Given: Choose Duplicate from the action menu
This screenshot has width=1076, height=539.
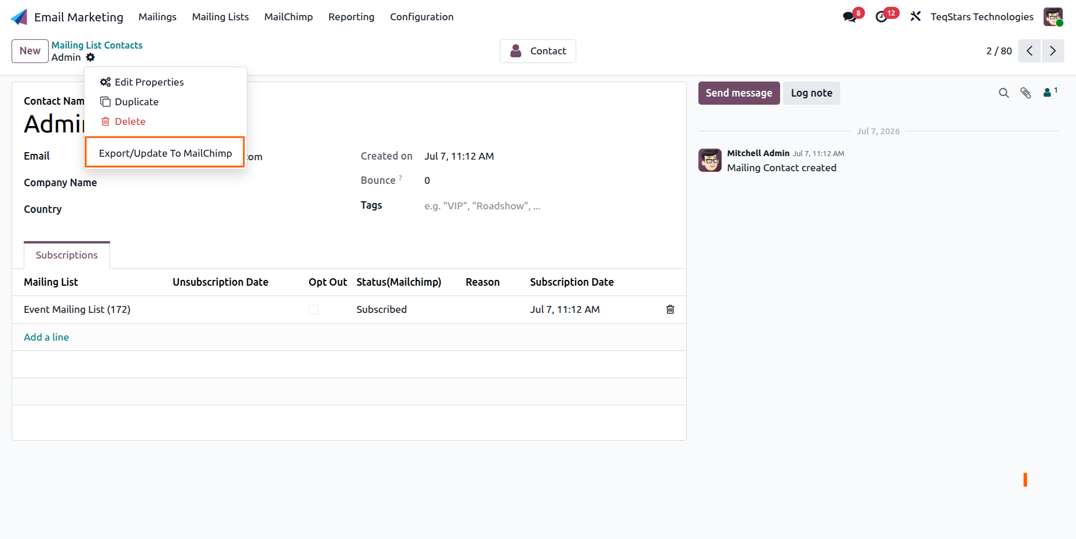Looking at the screenshot, I should [166, 102].
